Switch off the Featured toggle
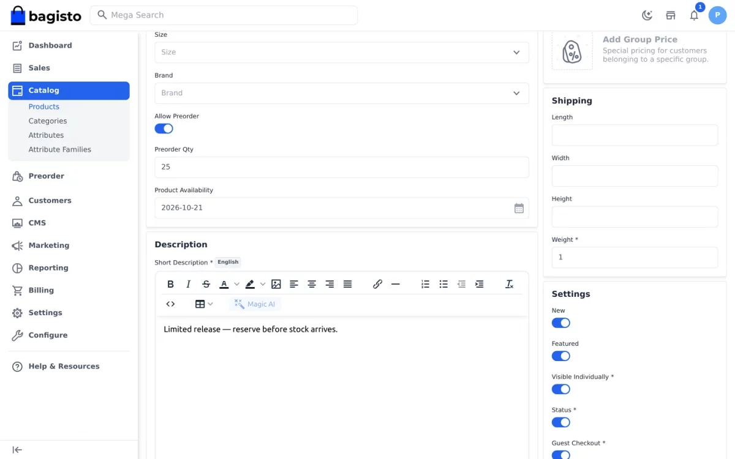This screenshot has width=735, height=459. pos(561,356)
